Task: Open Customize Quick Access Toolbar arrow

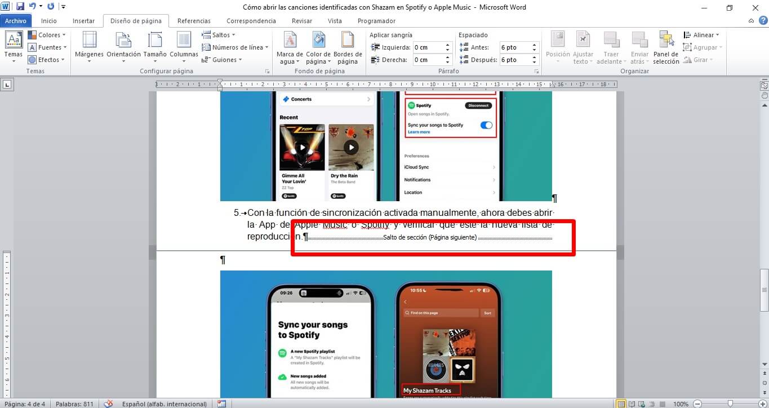Action: click(63, 7)
